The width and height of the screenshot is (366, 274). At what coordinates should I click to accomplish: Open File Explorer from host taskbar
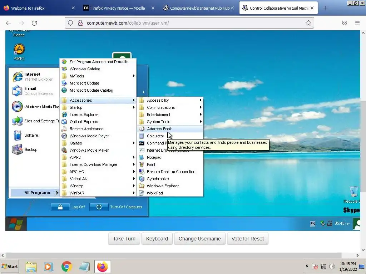point(31,267)
